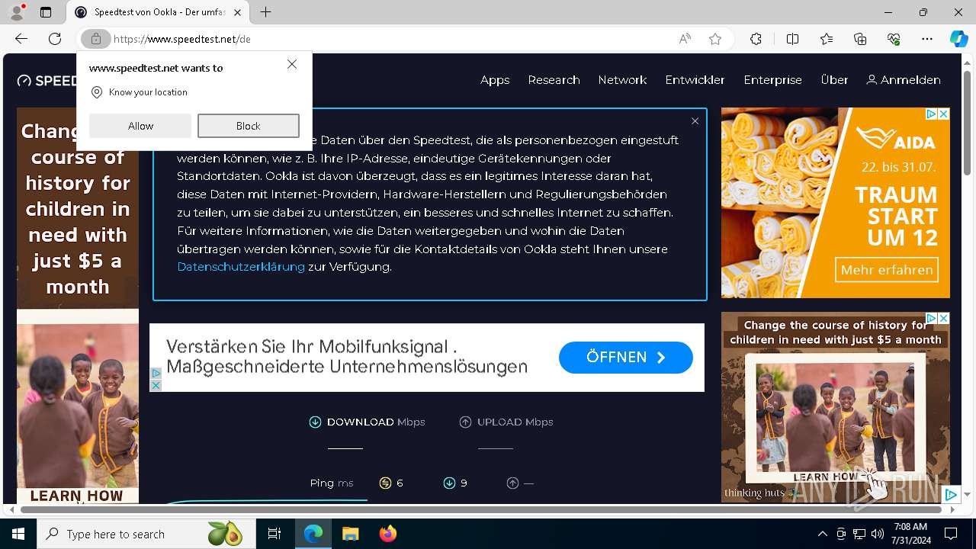Open the Edge profile icon
This screenshot has width=976, height=549.
(17, 12)
